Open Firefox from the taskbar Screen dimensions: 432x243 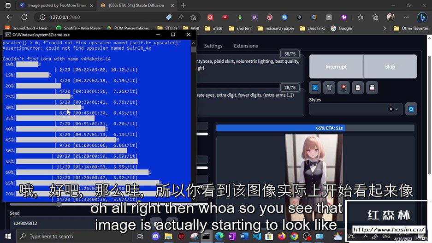point(282,237)
